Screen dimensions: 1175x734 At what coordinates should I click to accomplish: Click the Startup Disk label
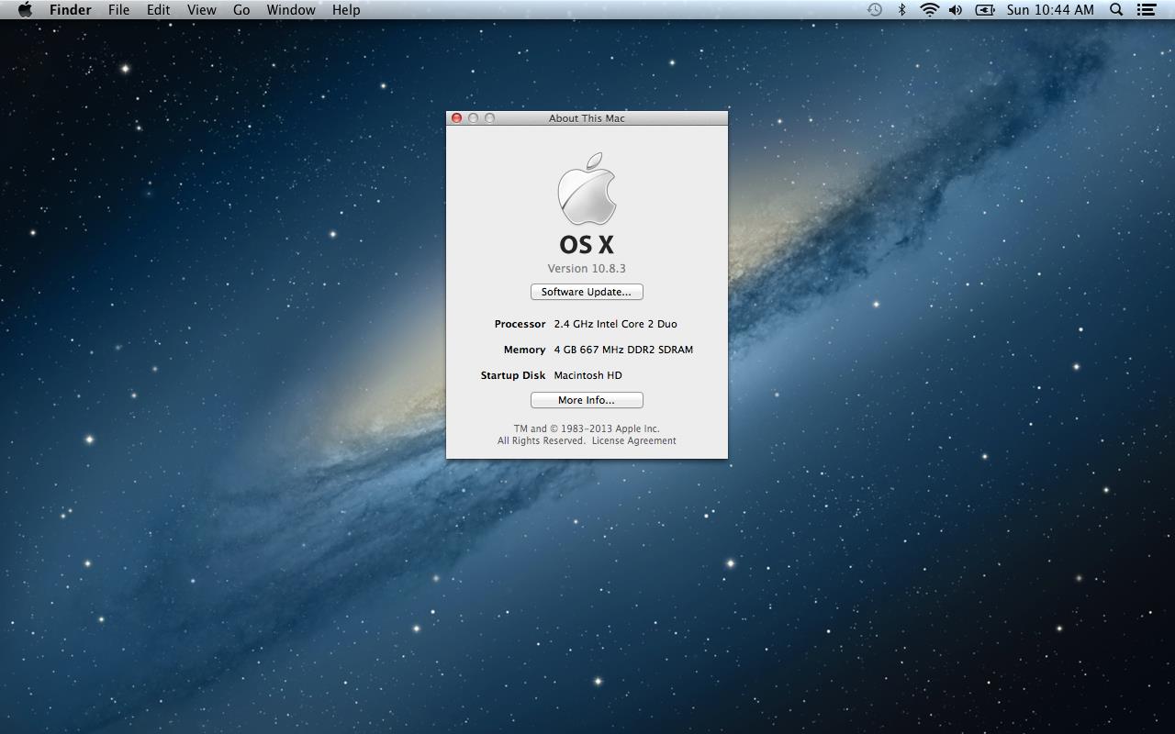[x=513, y=375]
